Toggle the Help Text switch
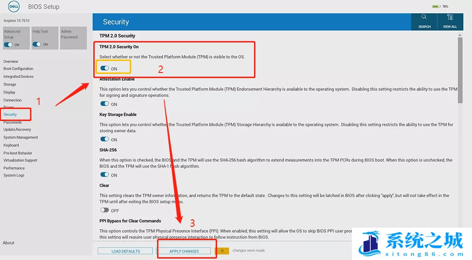 [37, 44]
